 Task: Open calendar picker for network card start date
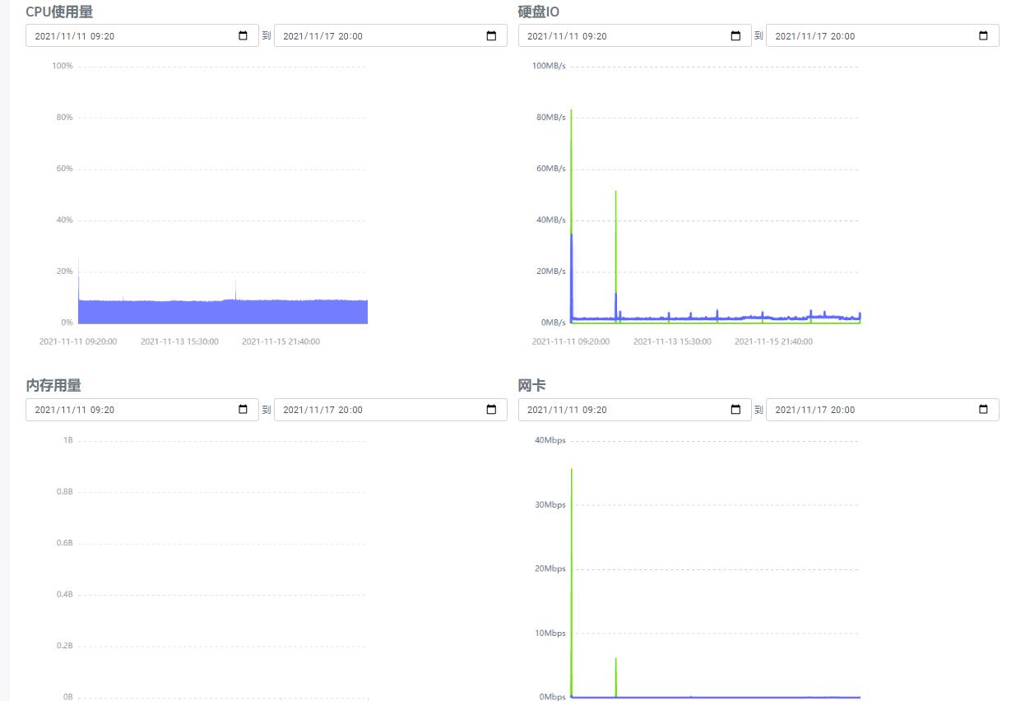(x=735, y=410)
